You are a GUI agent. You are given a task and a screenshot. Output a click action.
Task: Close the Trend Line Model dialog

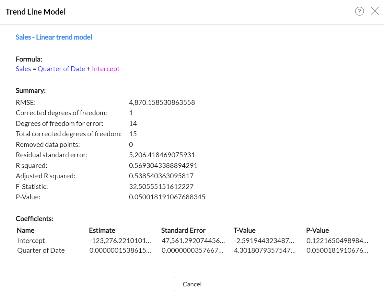(375, 11)
